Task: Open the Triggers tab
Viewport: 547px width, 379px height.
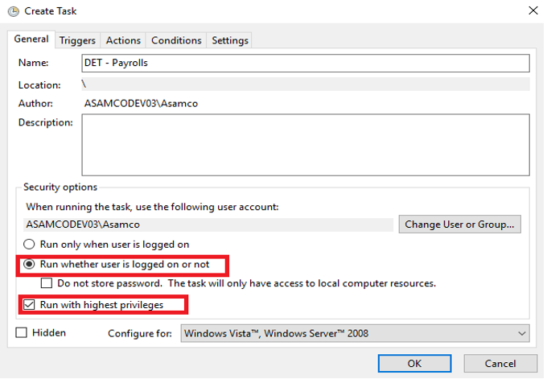Action: click(77, 40)
